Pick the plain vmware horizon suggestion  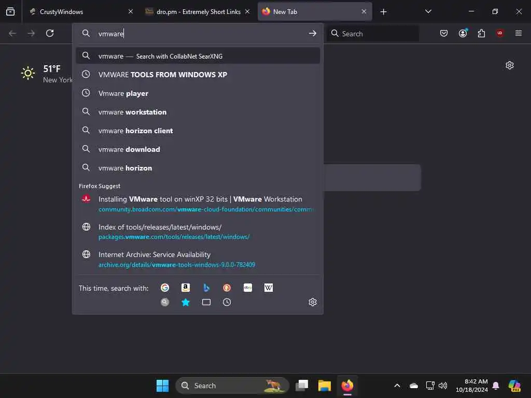198,167
